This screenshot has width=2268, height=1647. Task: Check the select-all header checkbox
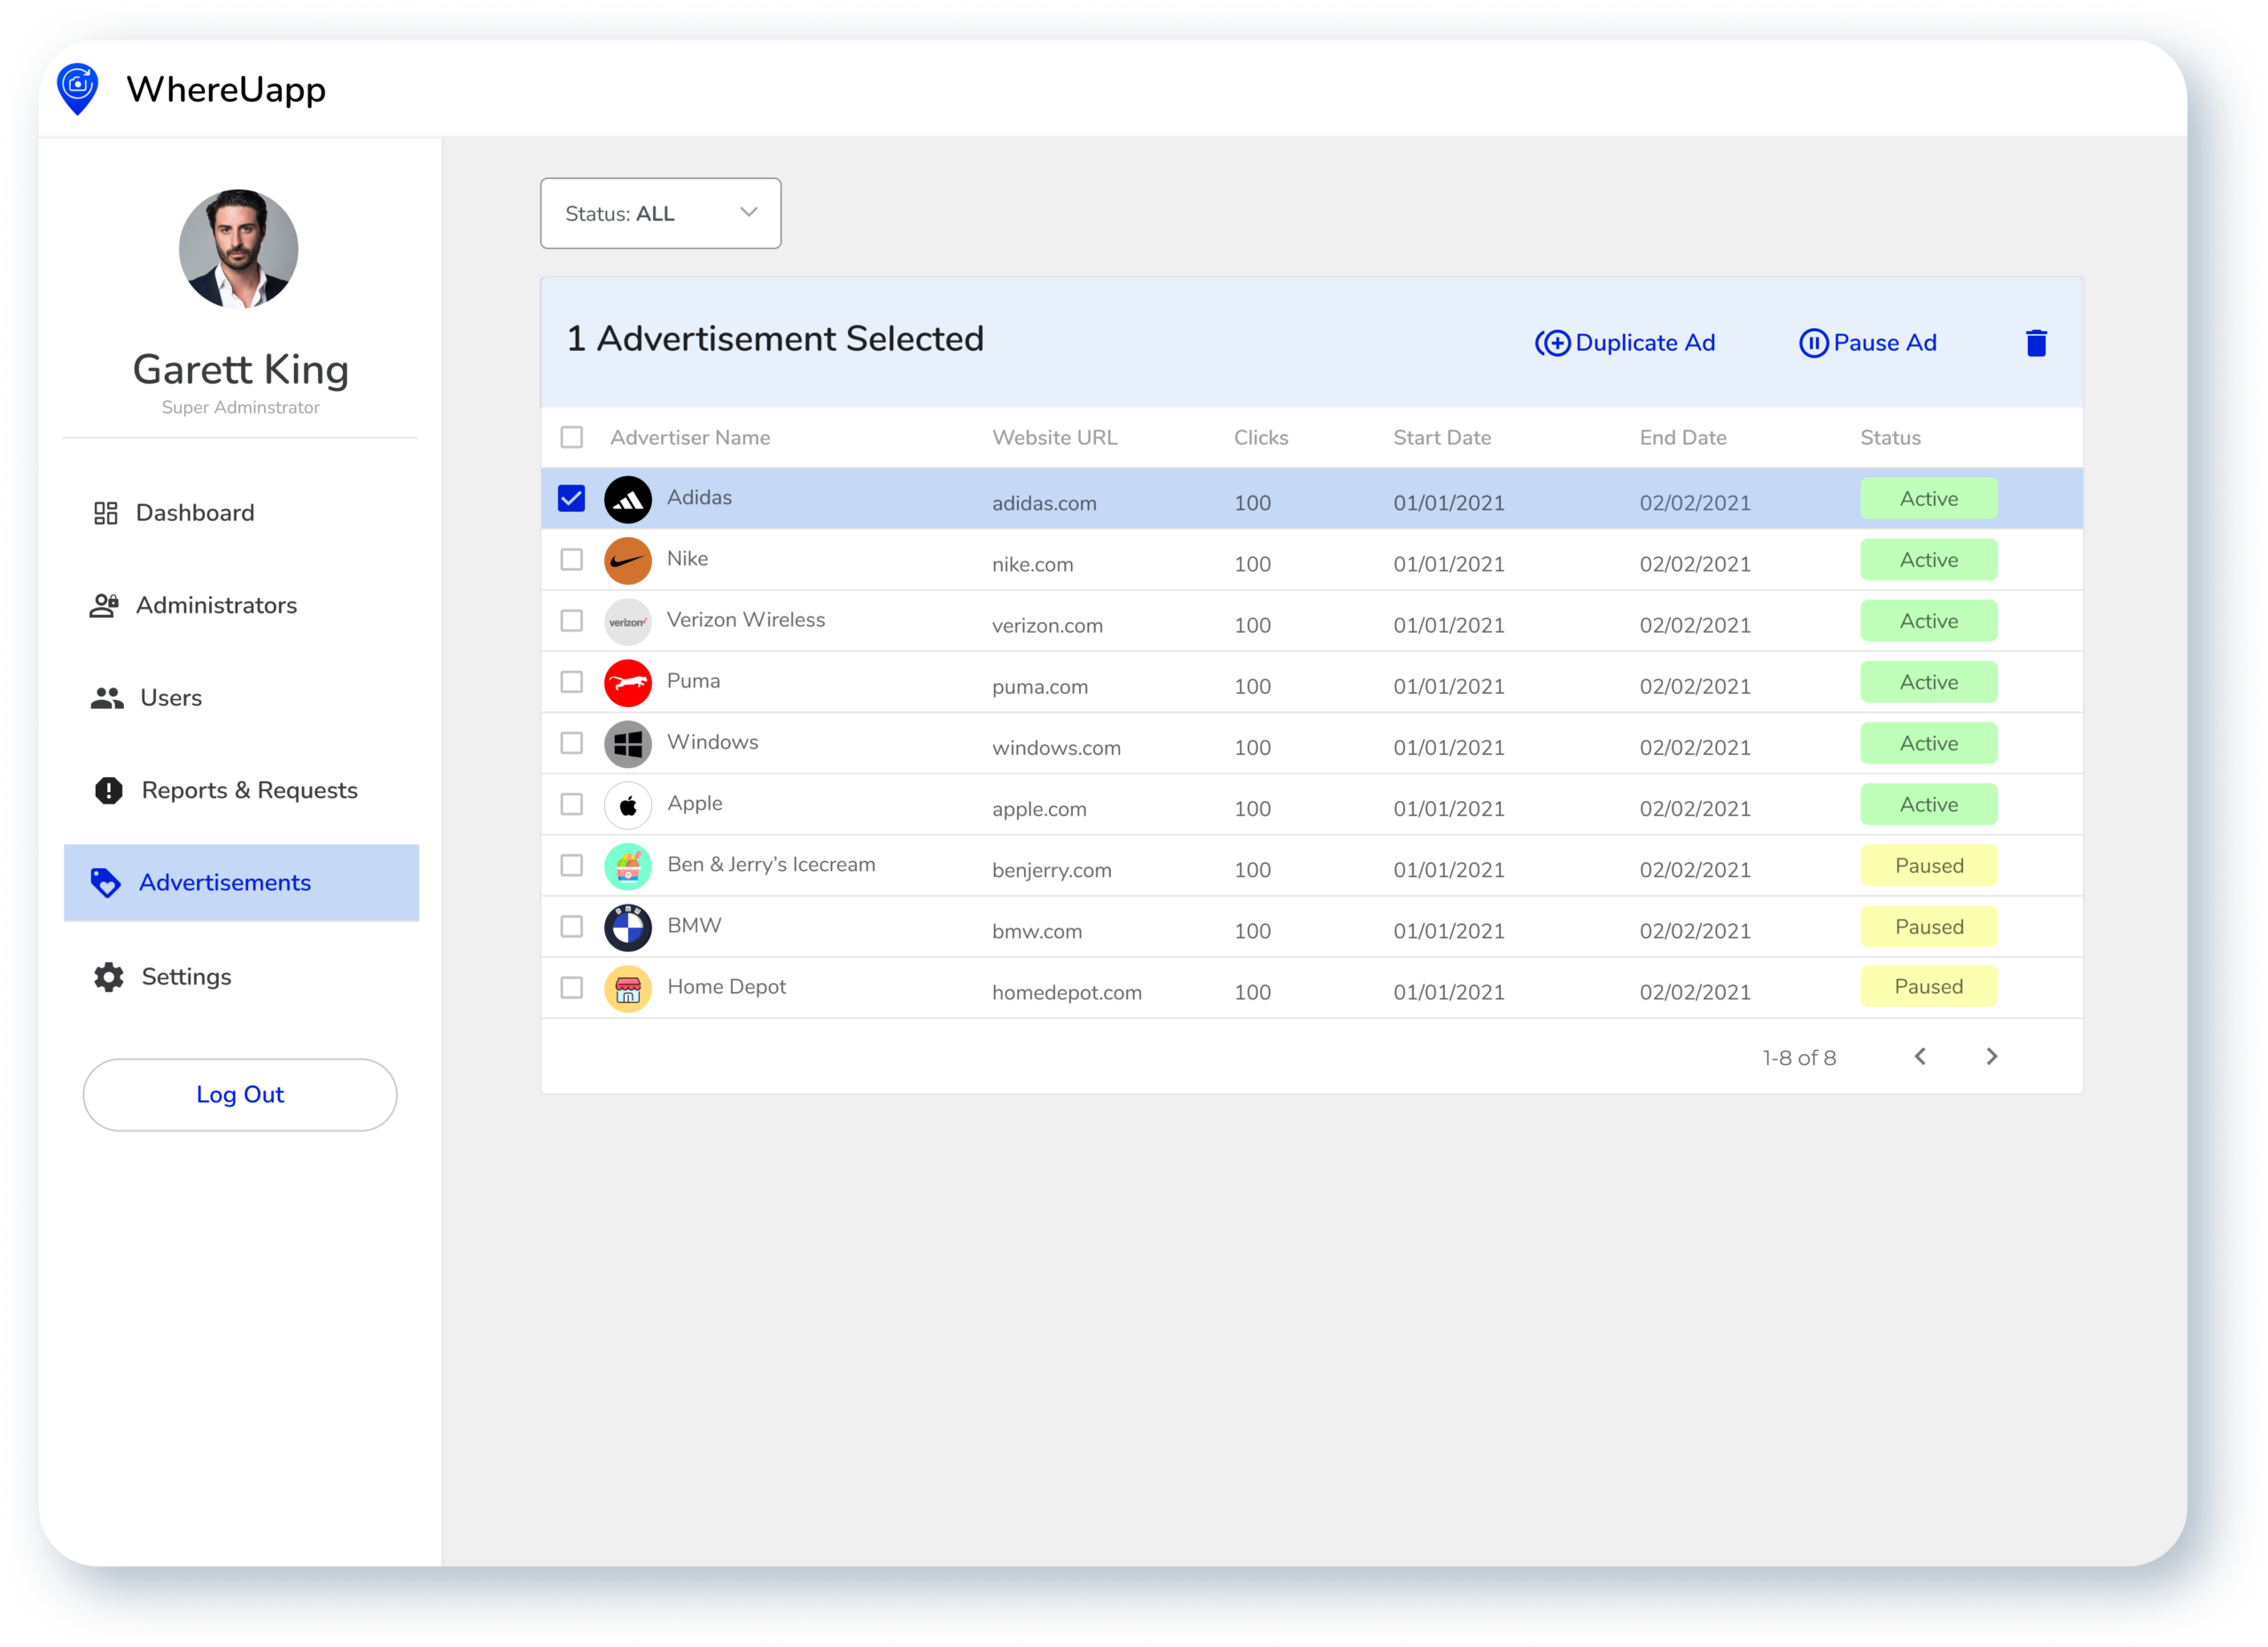pos(571,437)
